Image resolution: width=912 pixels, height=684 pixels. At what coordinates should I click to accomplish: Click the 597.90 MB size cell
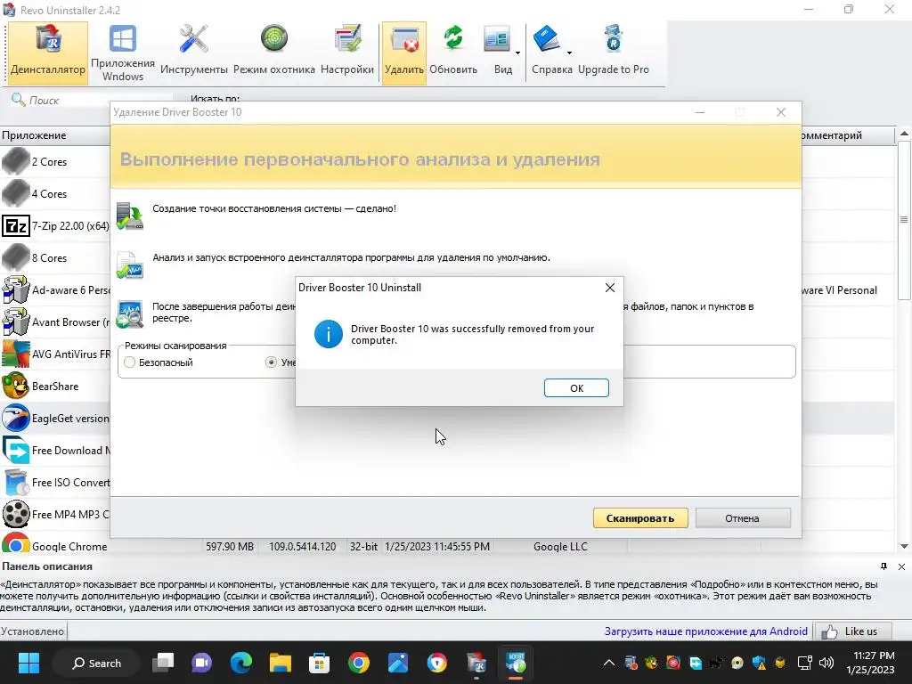click(x=230, y=546)
